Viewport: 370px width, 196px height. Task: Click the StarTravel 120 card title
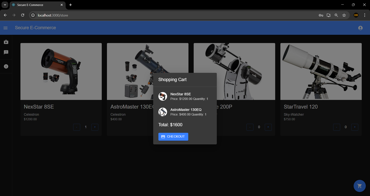[301, 107]
